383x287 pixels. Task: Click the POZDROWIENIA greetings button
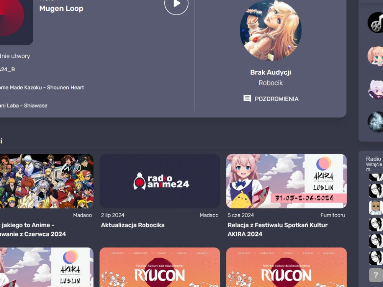[x=271, y=99]
